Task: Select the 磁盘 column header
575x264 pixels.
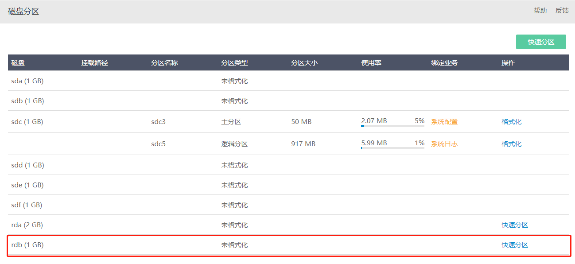Action: [x=18, y=63]
